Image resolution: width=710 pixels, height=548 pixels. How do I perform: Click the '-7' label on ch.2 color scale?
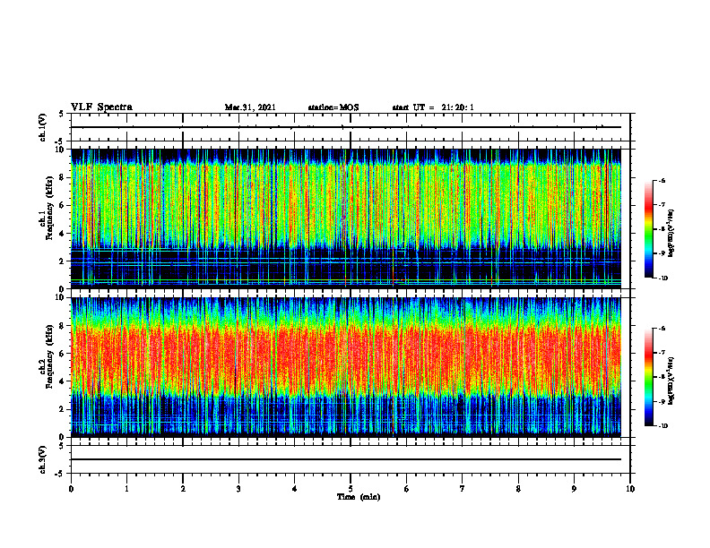(662, 353)
